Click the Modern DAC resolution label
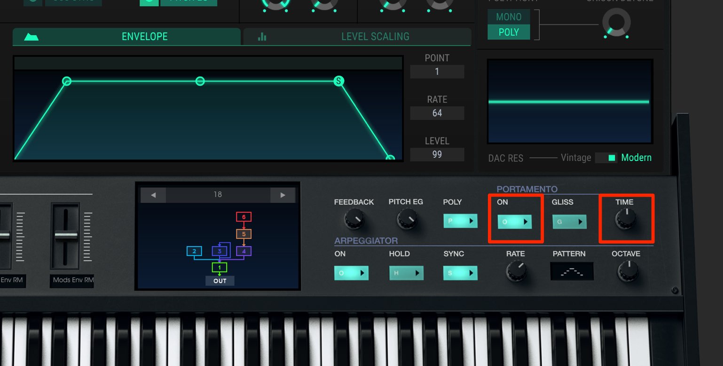The image size is (723, 366). (637, 158)
